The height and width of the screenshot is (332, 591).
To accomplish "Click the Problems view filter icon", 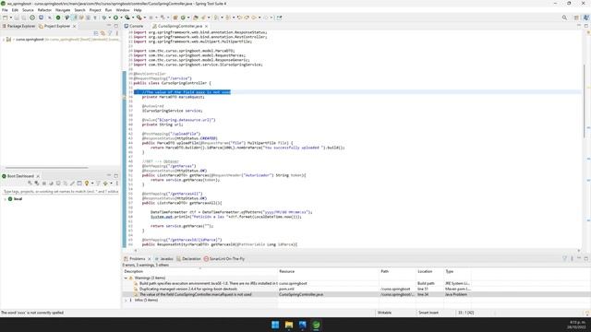I will 564,258.
